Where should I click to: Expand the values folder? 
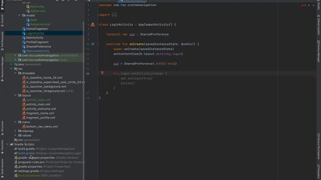pyautogui.click(x=15, y=135)
